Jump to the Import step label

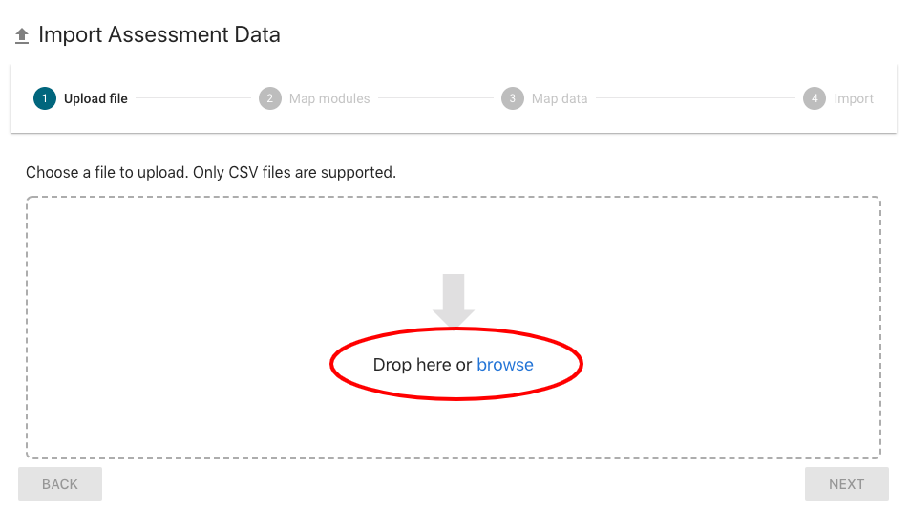point(854,98)
